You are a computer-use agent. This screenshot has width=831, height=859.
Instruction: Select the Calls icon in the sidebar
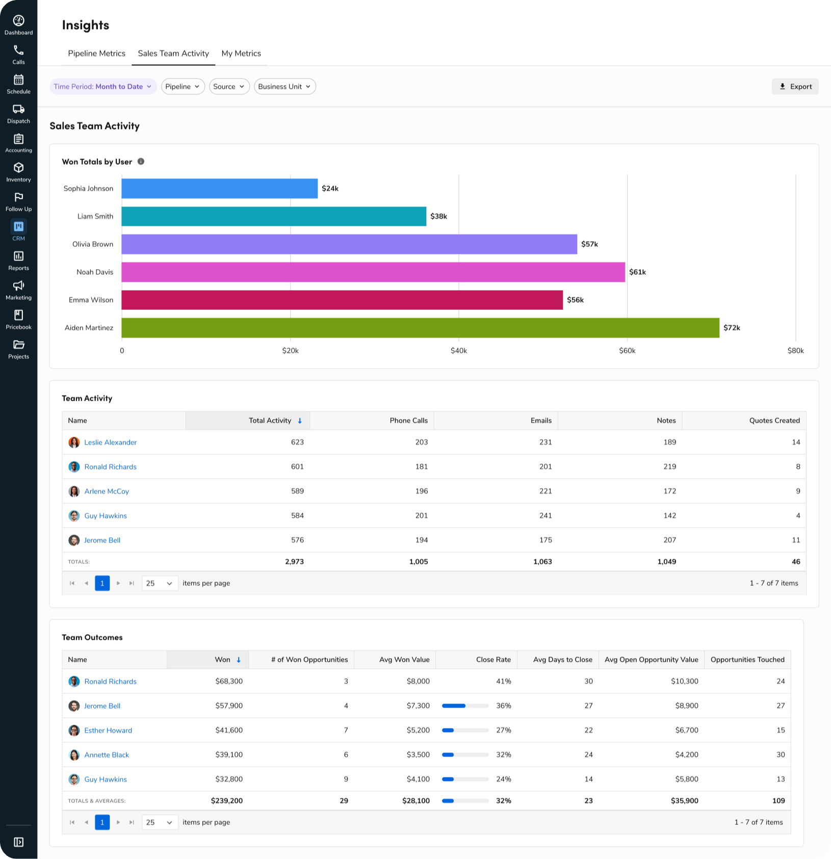click(x=18, y=53)
